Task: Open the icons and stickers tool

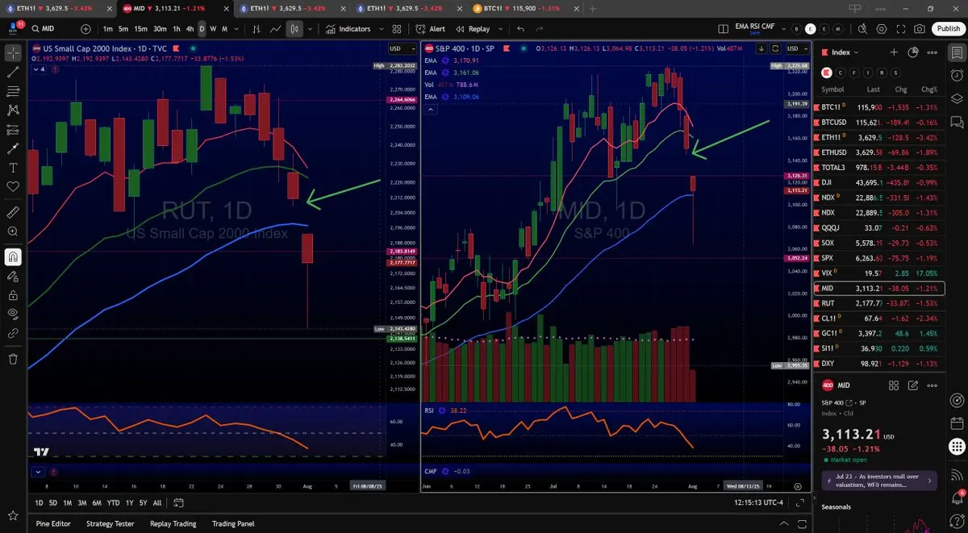Action: [x=13, y=186]
